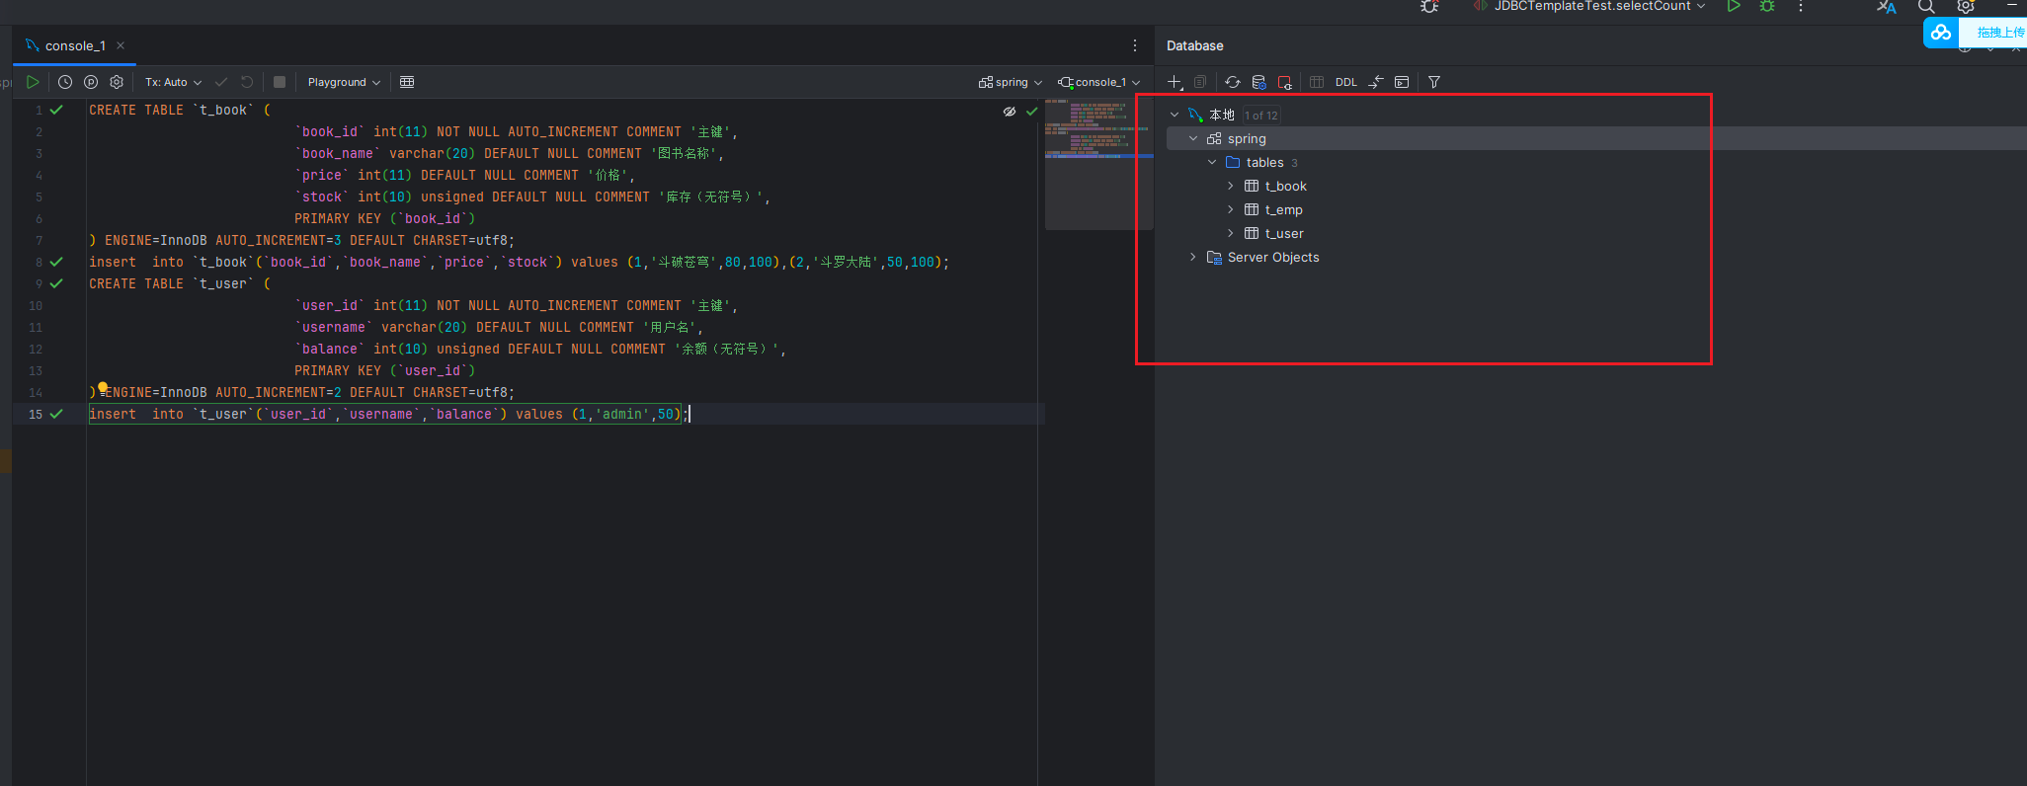Click the line 8 gutter checkmark
Image resolution: width=2027 pixels, height=786 pixels.
pyautogui.click(x=56, y=262)
